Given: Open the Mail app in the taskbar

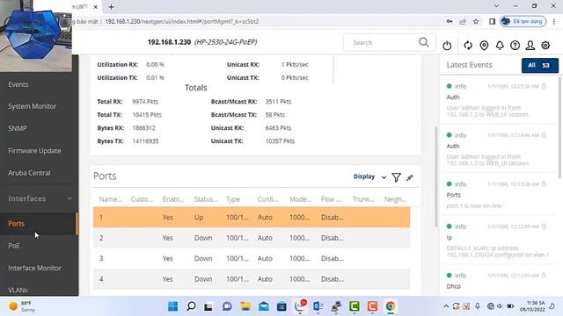Looking at the screenshot, I should point(264,306).
